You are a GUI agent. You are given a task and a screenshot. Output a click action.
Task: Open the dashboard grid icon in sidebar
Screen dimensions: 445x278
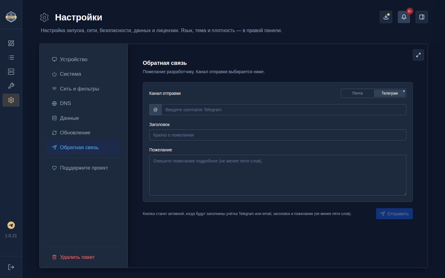(11, 43)
